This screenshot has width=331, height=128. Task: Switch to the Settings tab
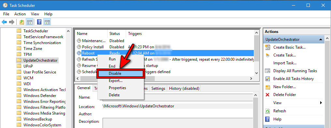158,88
